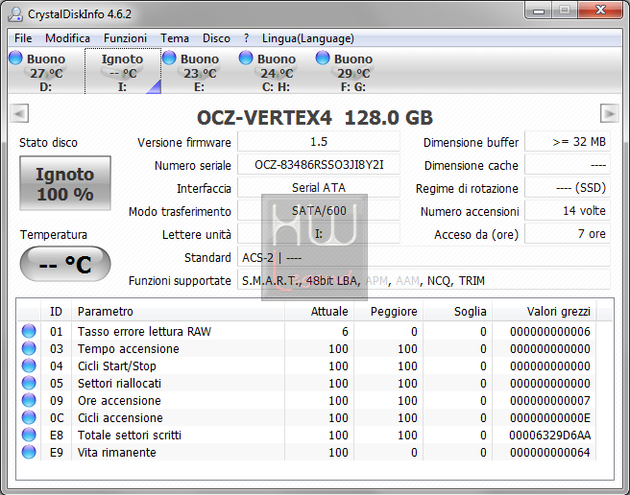
Task: Minimize the CrystalDiskInfo window
Action: click(539, 11)
